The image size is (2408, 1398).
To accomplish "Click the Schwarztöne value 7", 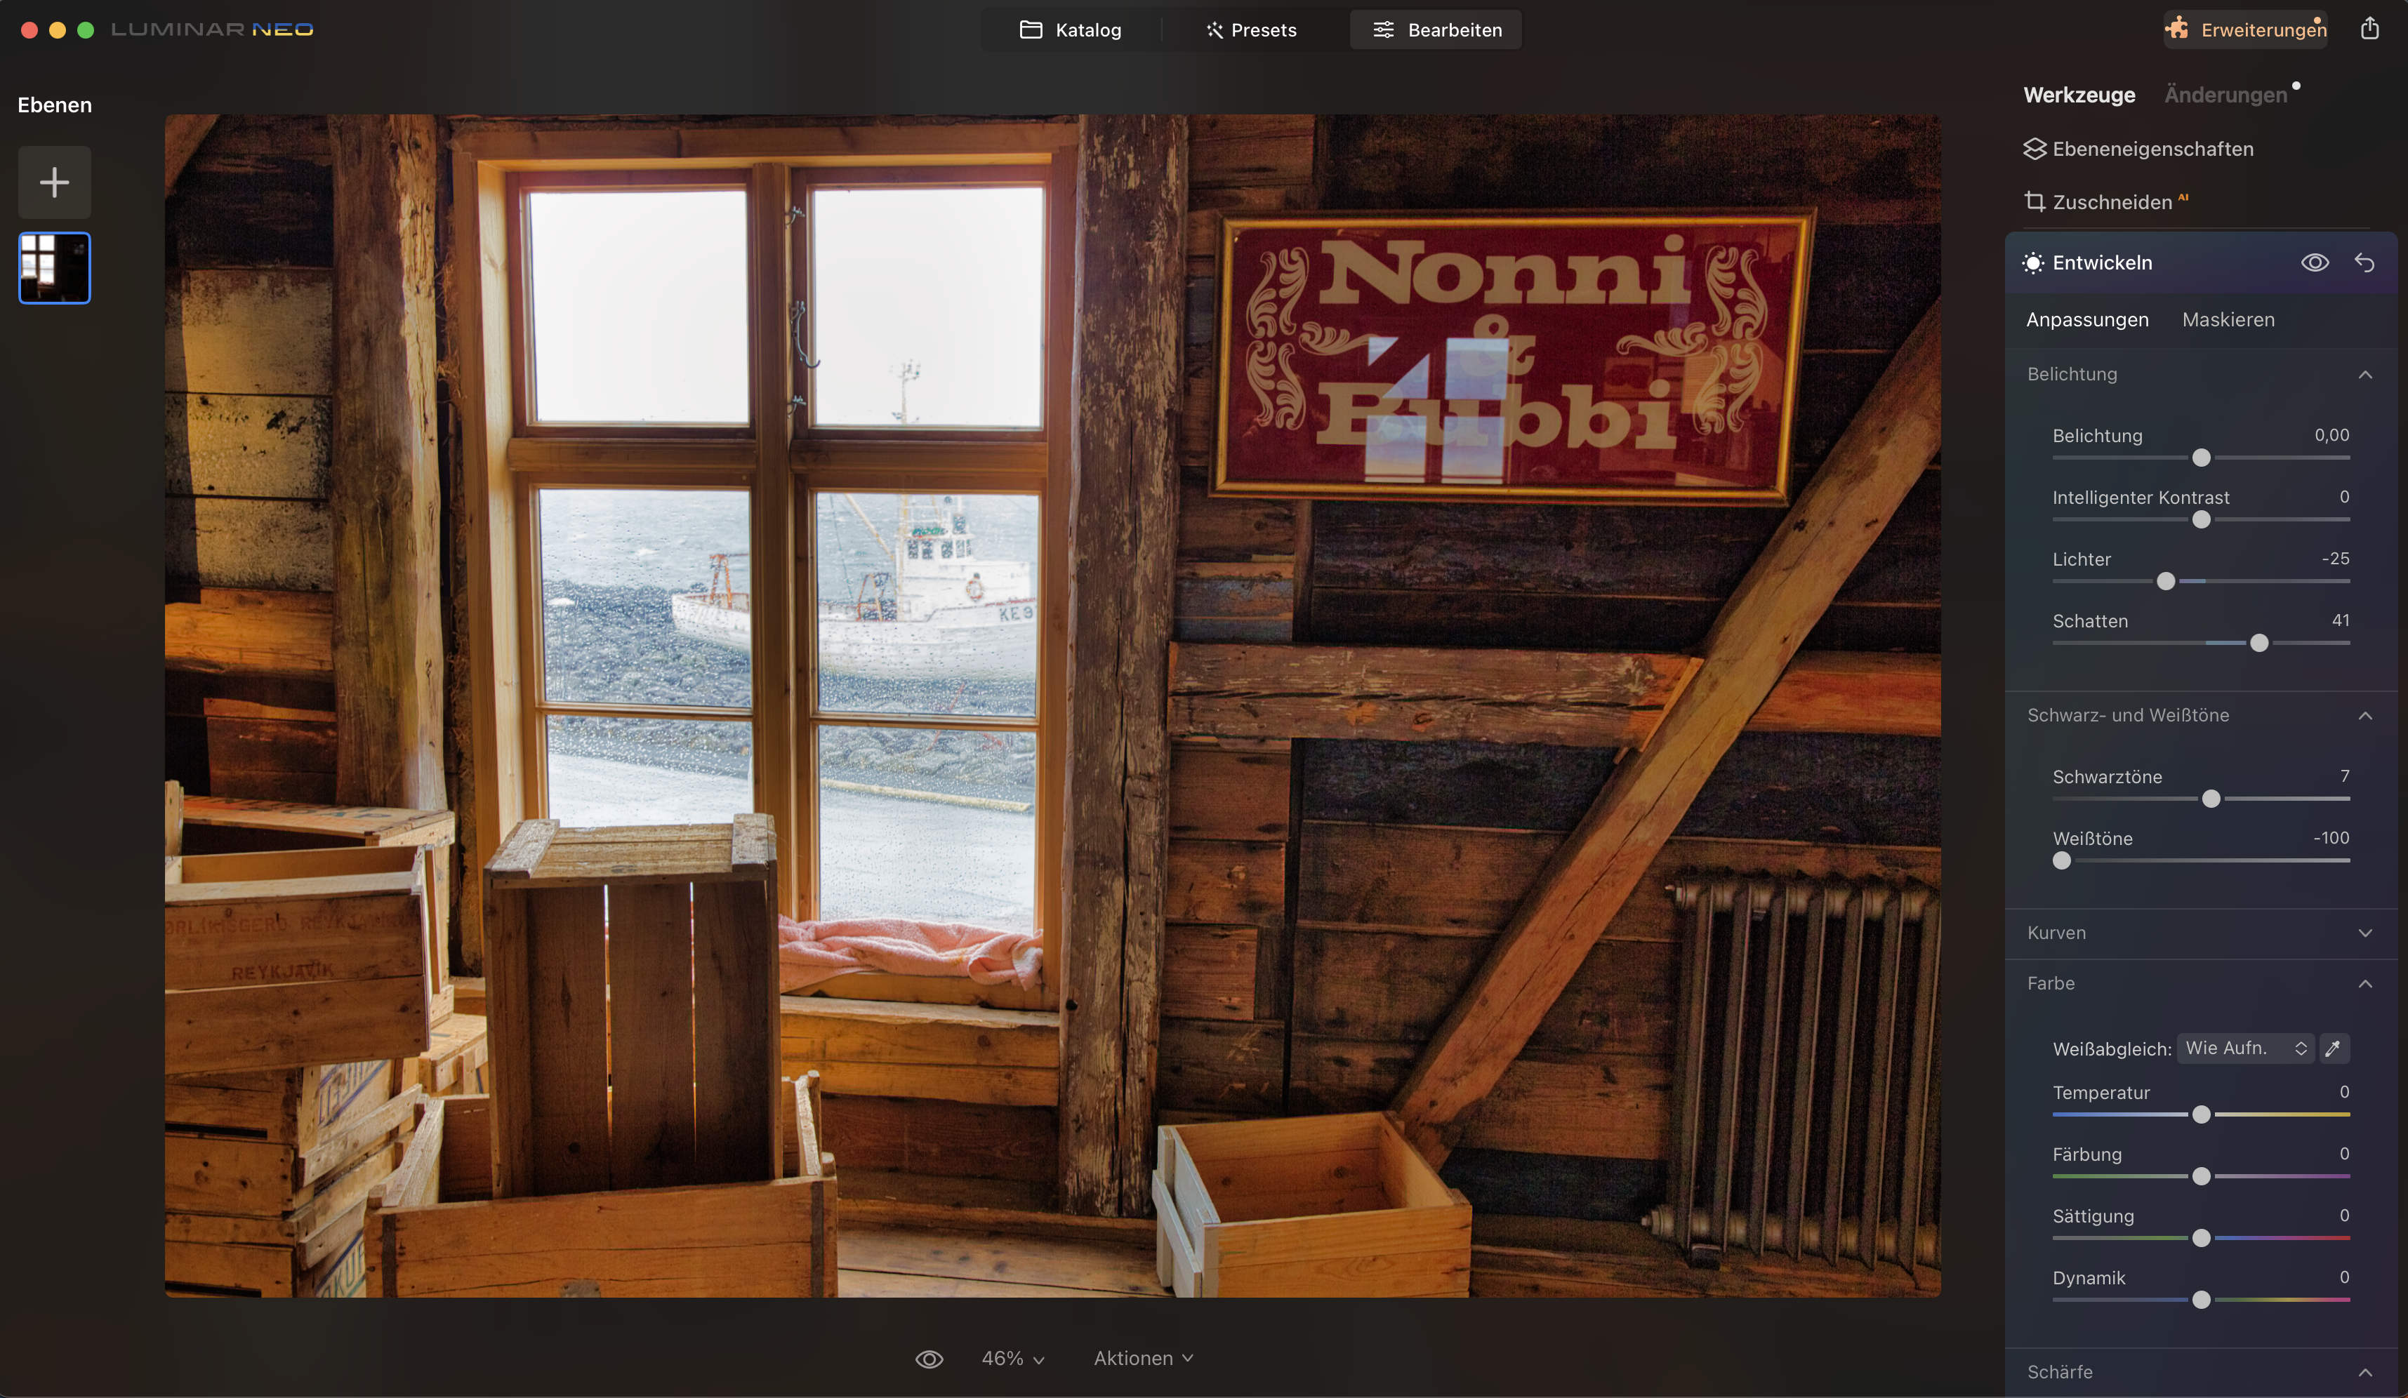I will point(2345,776).
